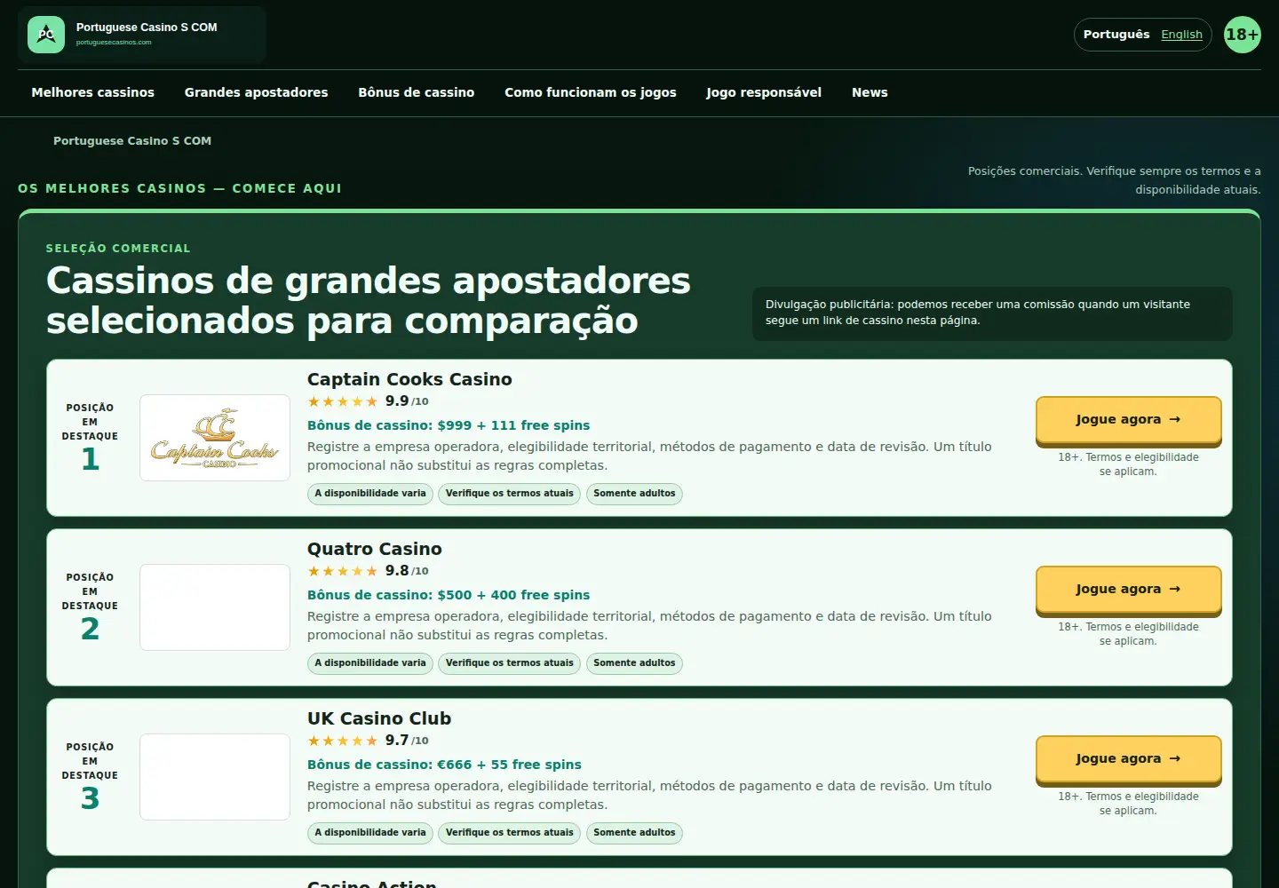This screenshot has height=888, width=1279.
Task: Click the PC site logo icon
Action: tap(46, 35)
